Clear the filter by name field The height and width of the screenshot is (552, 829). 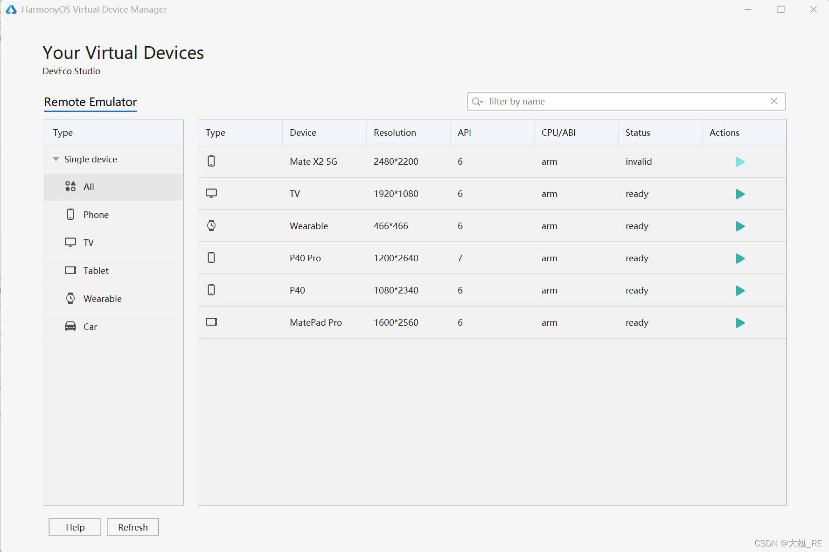(x=774, y=101)
